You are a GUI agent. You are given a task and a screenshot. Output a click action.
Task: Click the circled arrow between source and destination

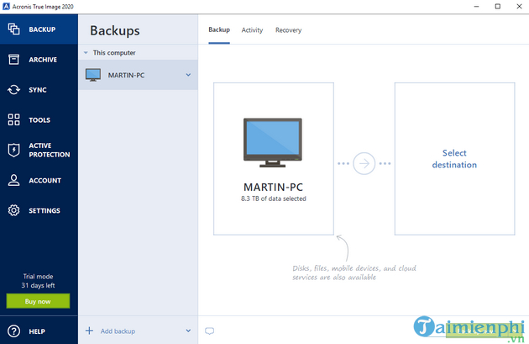364,163
